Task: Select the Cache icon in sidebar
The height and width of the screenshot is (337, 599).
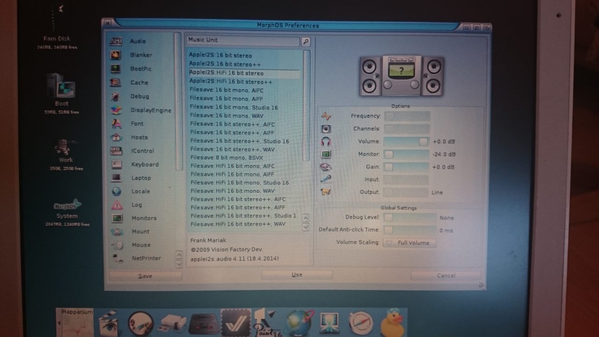Action: pos(116,83)
